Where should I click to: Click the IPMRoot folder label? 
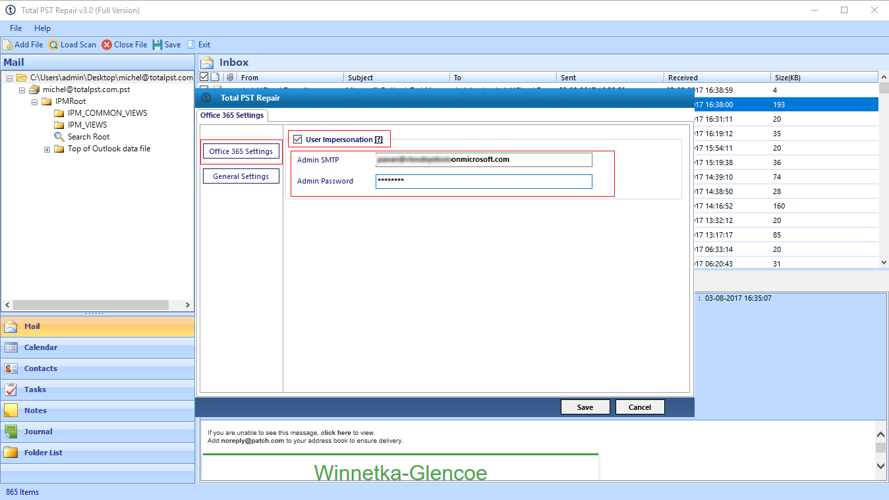pos(71,101)
